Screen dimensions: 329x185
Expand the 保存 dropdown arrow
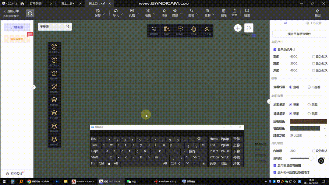[104, 14]
